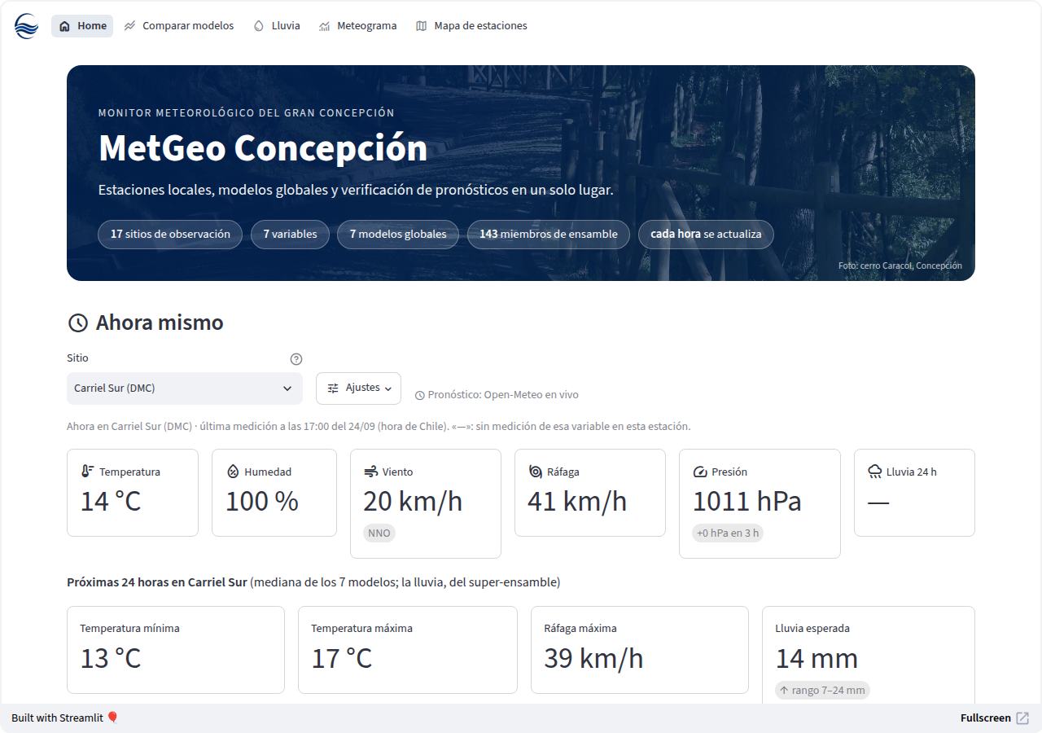Image resolution: width=1042 pixels, height=733 pixels.
Task: Click the Comparar modelos chart icon
Action: 129,26
